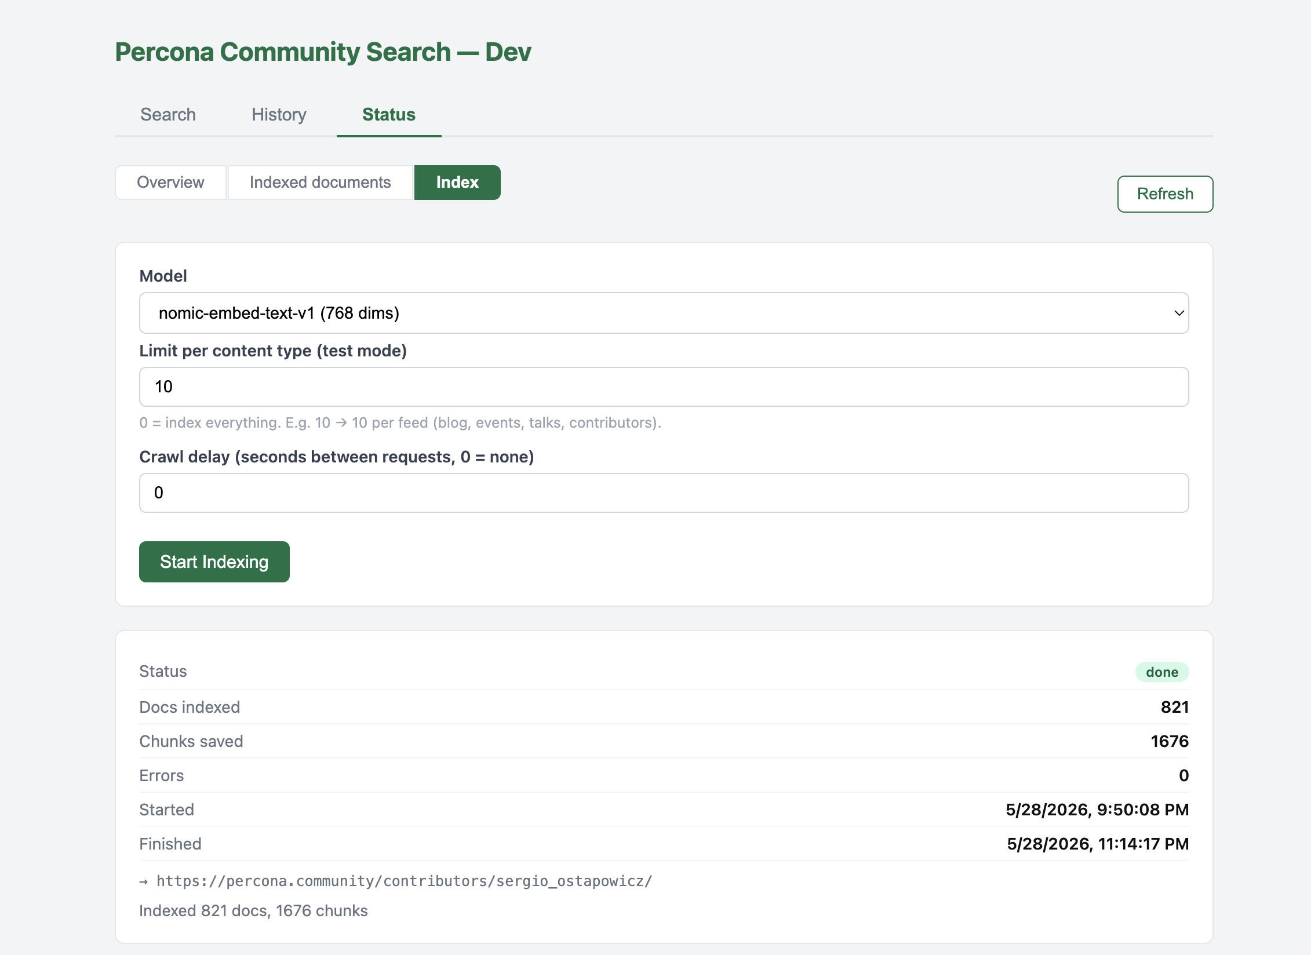Click the done status badge
1311x955 pixels.
1162,672
